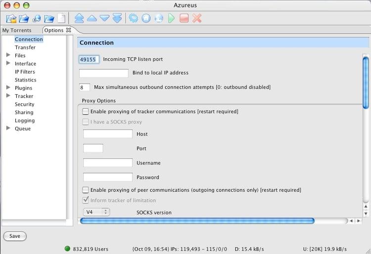Screen dimensions: 371x254
Task: Click the proxy Host input field
Action: click(108, 134)
